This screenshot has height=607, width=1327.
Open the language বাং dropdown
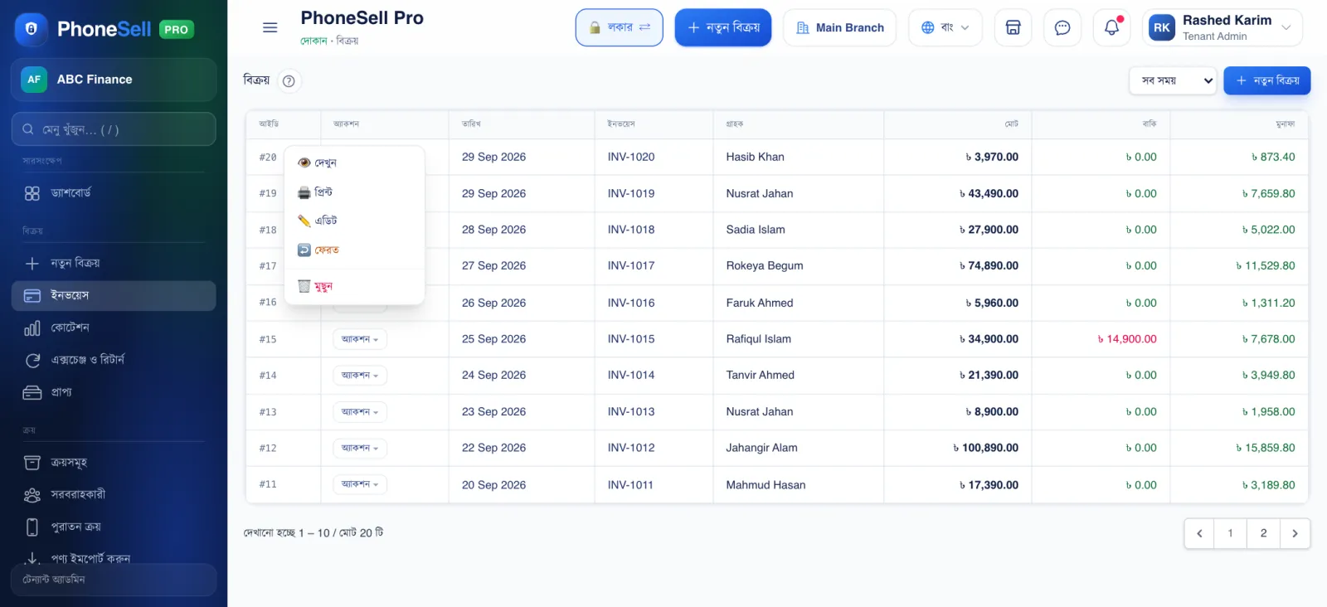[945, 27]
